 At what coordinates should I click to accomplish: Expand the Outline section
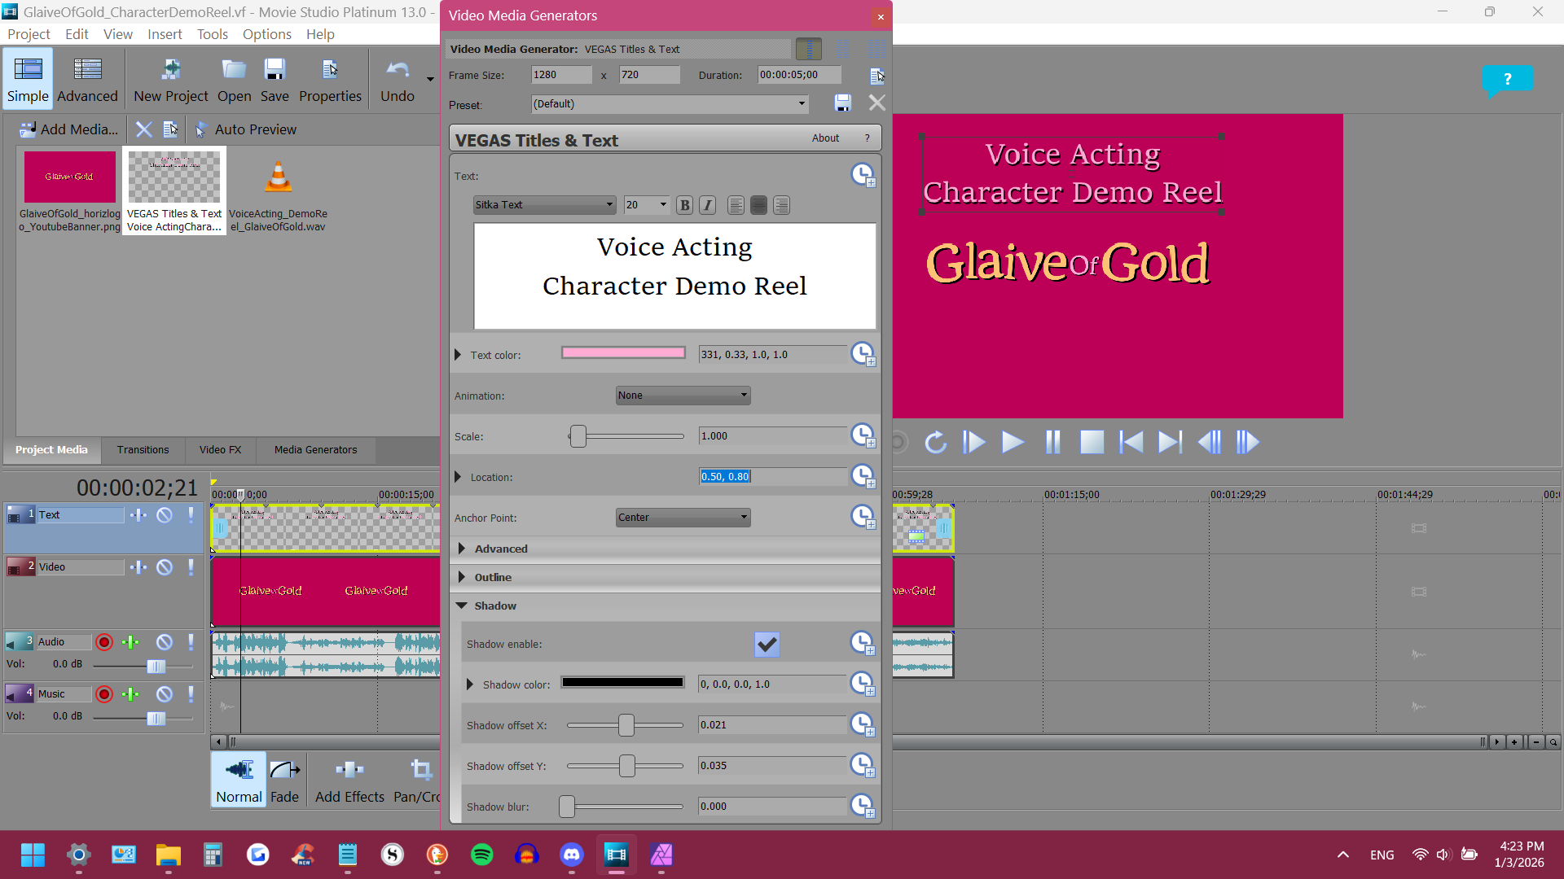pos(462,577)
